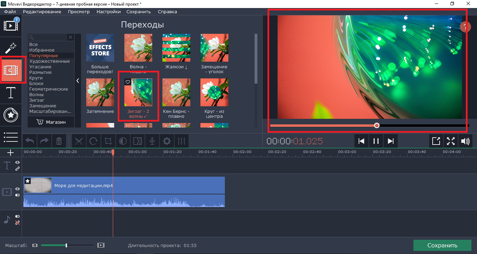Open the Файл menu
The height and width of the screenshot is (254, 477).
click(x=10, y=11)
